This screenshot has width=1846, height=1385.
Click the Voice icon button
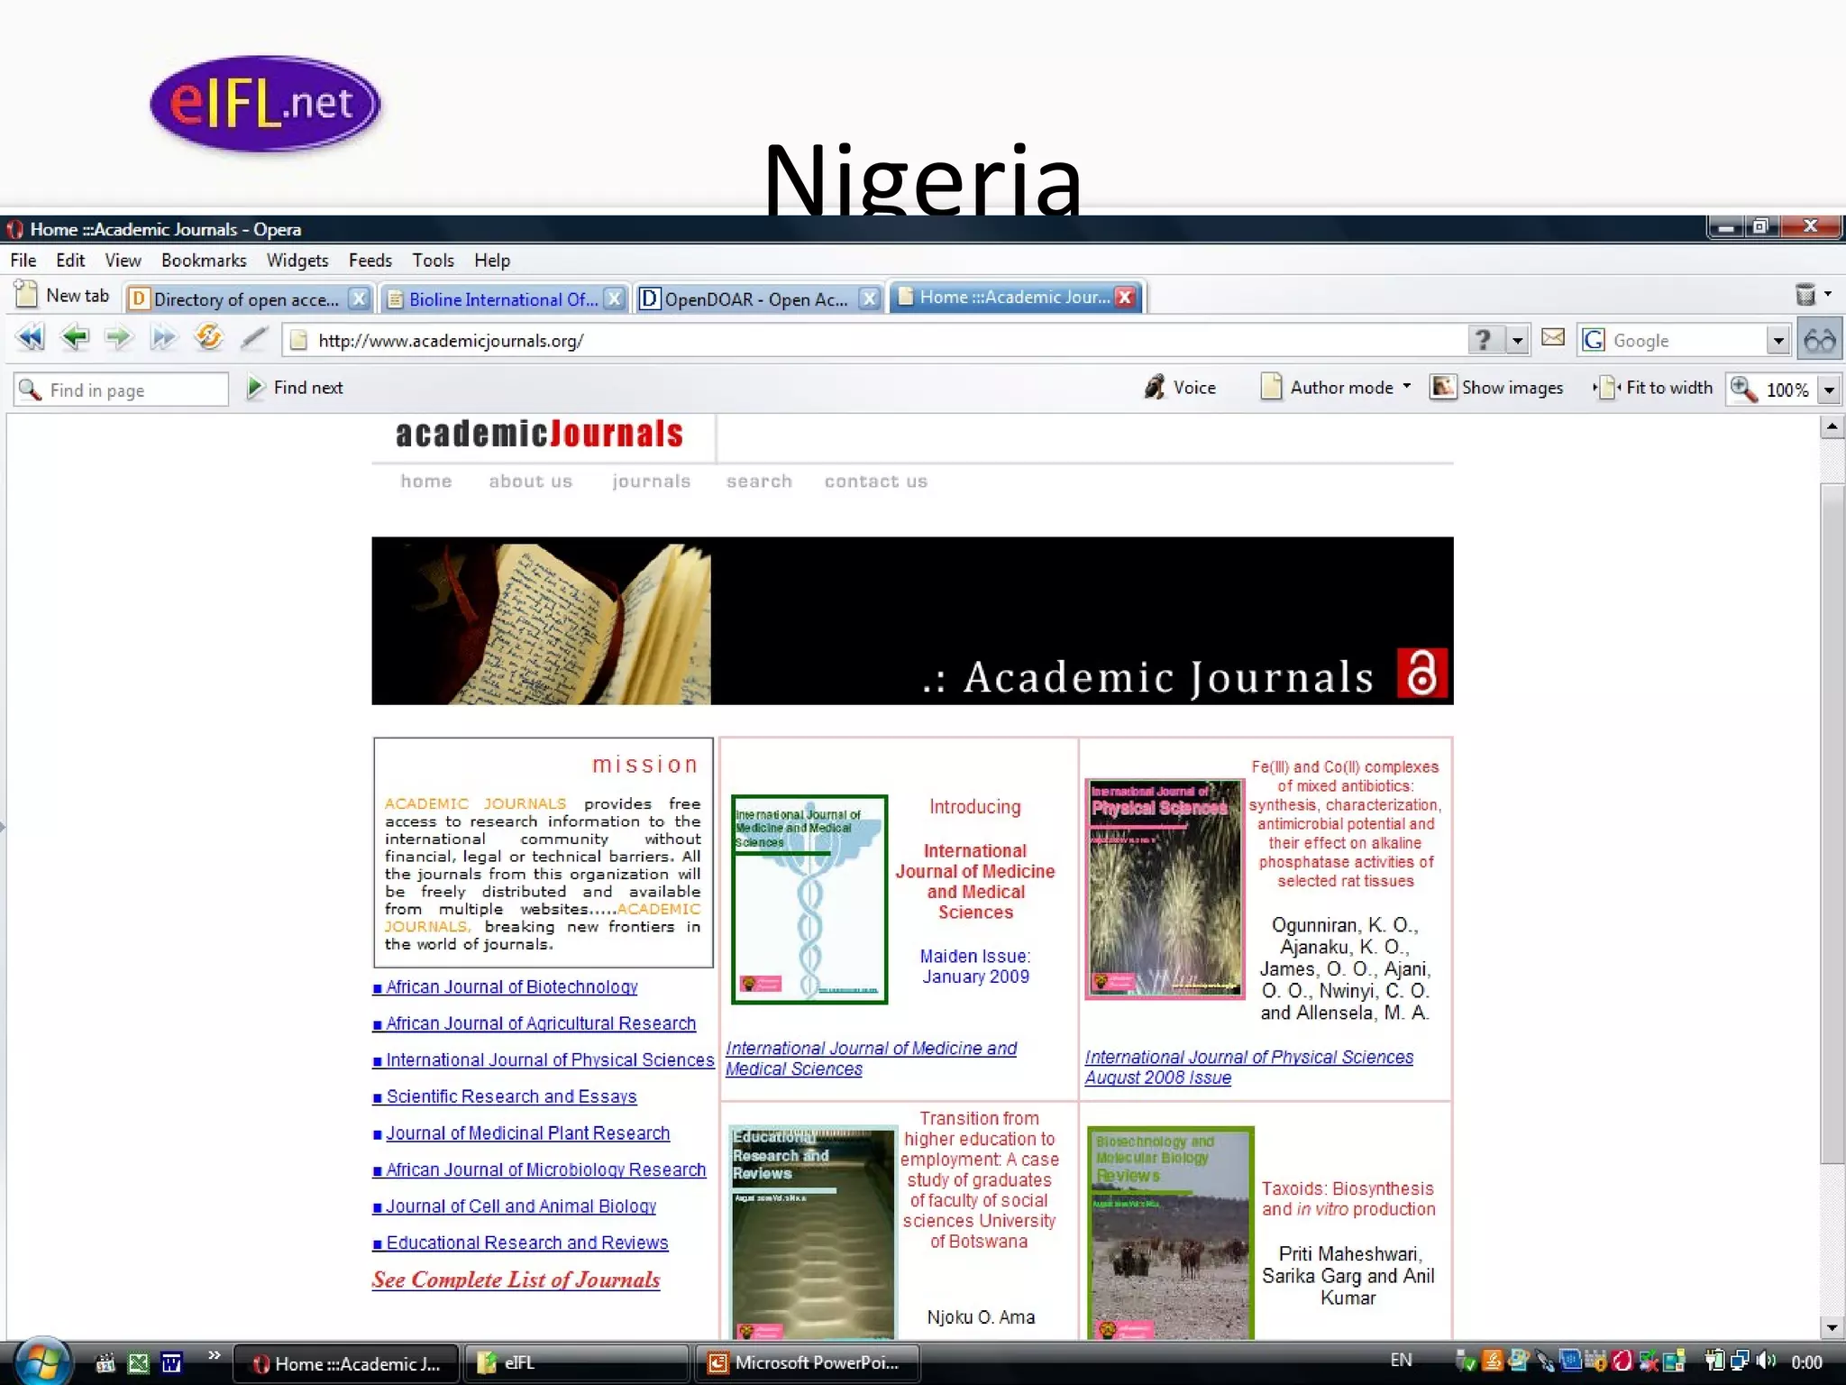[x=1154, y=387]
